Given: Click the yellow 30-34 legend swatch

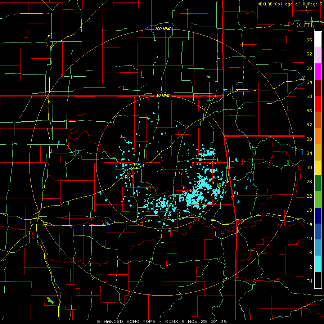Looking at the screenshot, I should tap(318, 168).
